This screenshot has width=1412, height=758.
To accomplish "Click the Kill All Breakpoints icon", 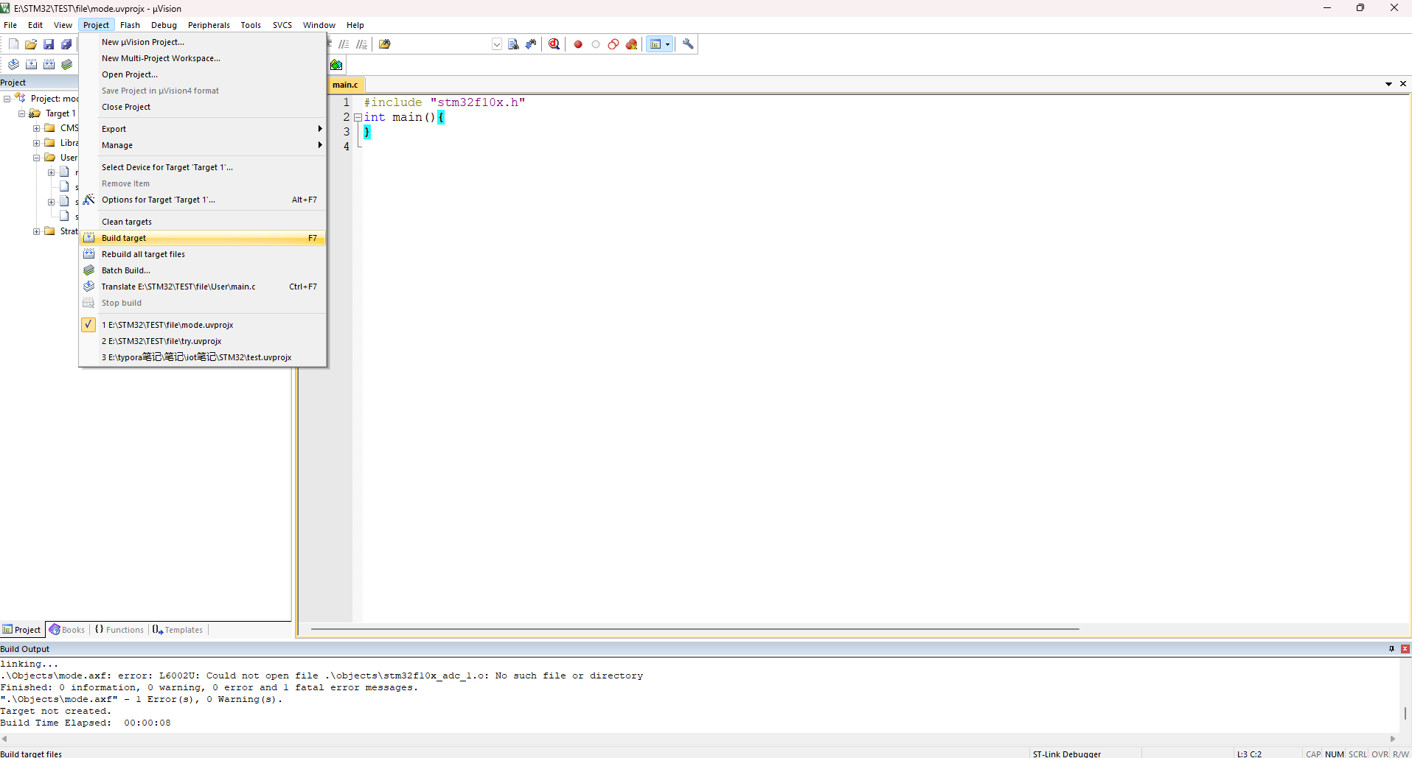I will pos(632,44).
